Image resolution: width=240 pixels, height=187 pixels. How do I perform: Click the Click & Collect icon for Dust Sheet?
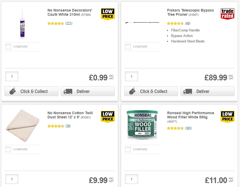tap(12, 186)
